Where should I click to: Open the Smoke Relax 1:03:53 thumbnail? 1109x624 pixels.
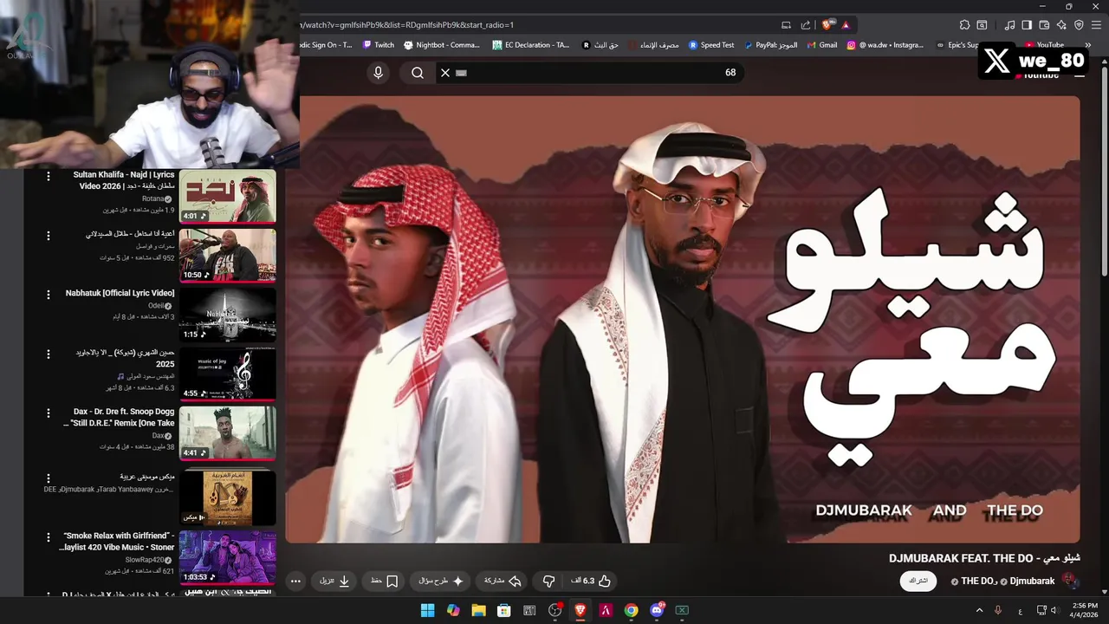pyautogui.click(x=228, y=558)
